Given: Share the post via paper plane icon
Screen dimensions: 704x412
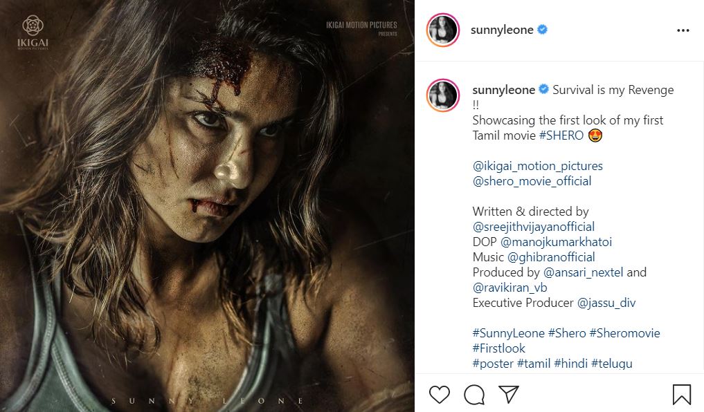Looking at the screenshot, I should coord(509,394).
